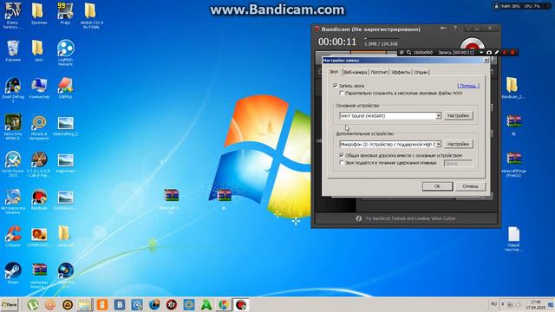Viewport: 555px width, 312px height.
Task: Open uTorrent from the taskbar
Action: (33, 304)
